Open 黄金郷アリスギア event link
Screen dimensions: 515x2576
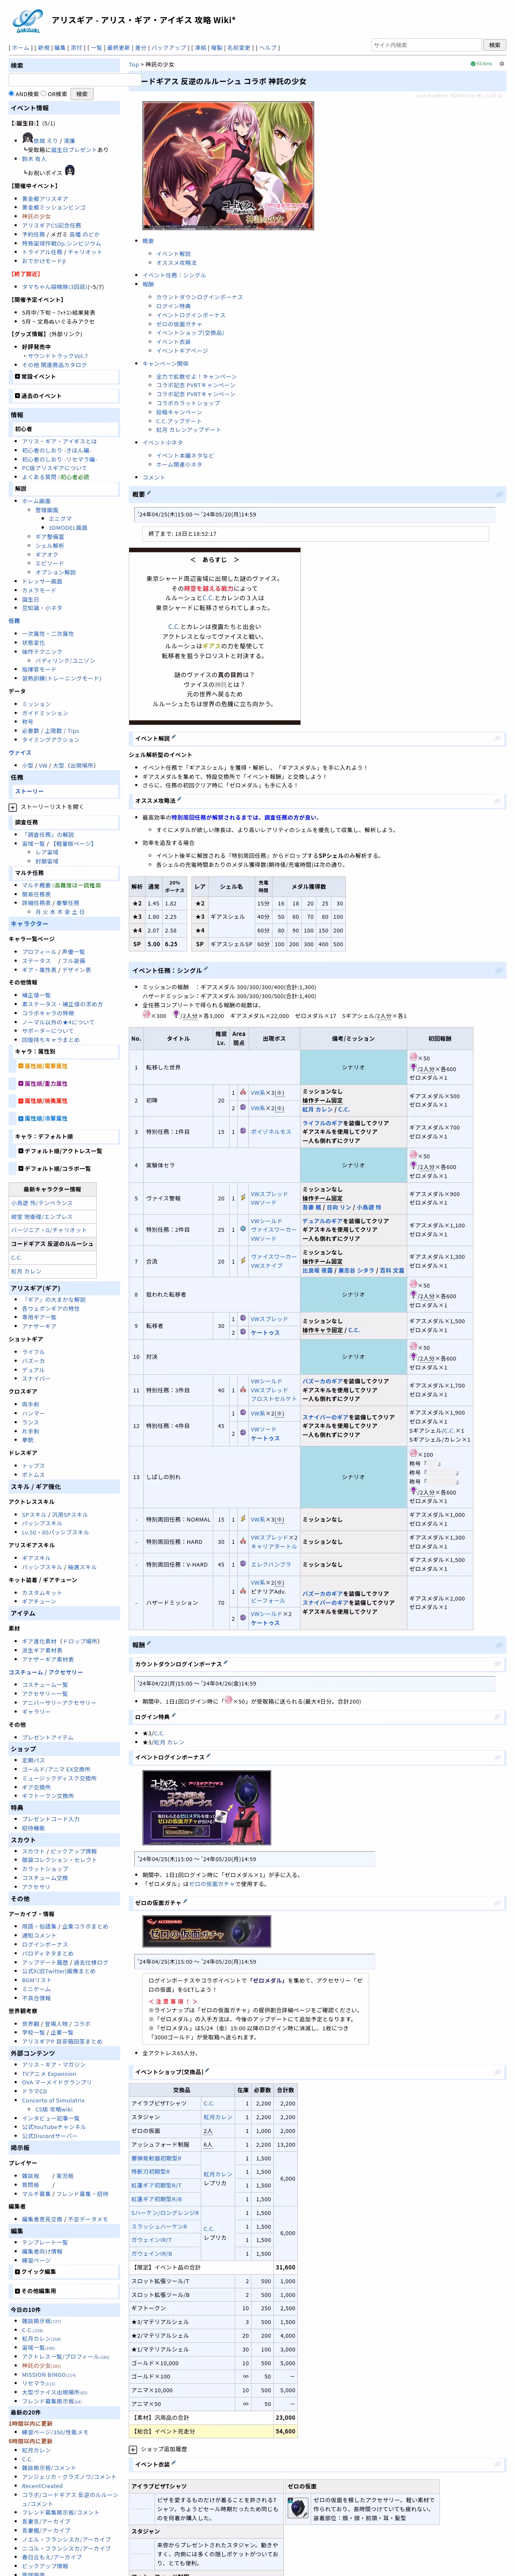pos(45,199)
